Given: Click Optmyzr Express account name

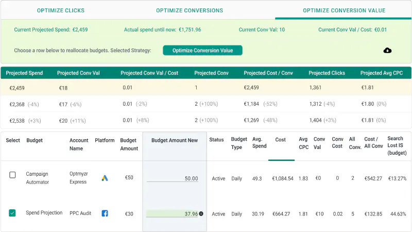Looking at the screenshot, I should [x=79, y=177].
